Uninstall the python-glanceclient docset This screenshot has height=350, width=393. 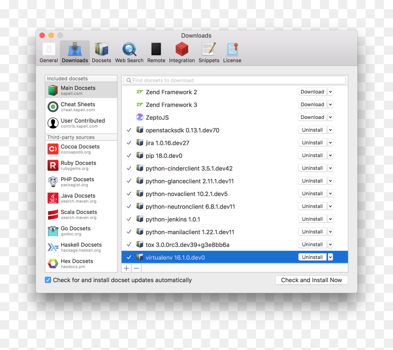[x=312, y=181]
